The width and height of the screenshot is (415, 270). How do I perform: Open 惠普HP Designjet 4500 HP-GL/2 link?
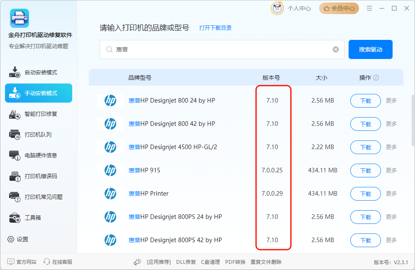tap(173, 147)
